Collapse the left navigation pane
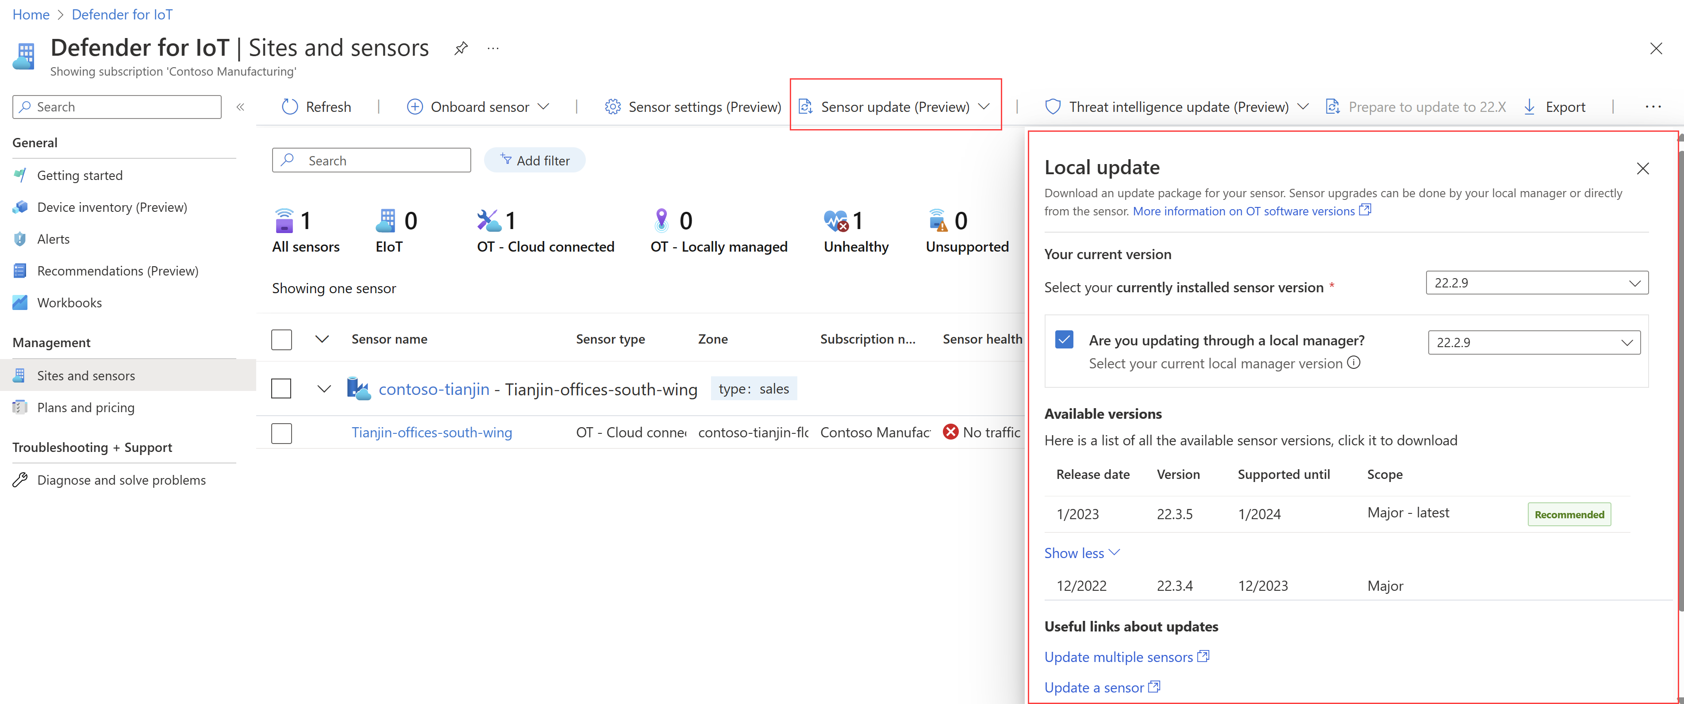Screen dimensions: 1684x704 (240, 107)
